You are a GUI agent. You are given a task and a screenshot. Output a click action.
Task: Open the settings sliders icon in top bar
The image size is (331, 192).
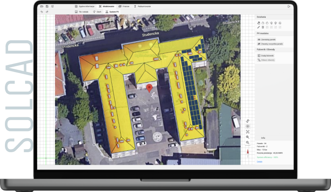pos(52,7)
